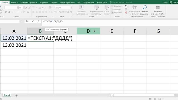Open the accounting number format icon
Viewport: 178px width, 100px height.
(56, 12)
